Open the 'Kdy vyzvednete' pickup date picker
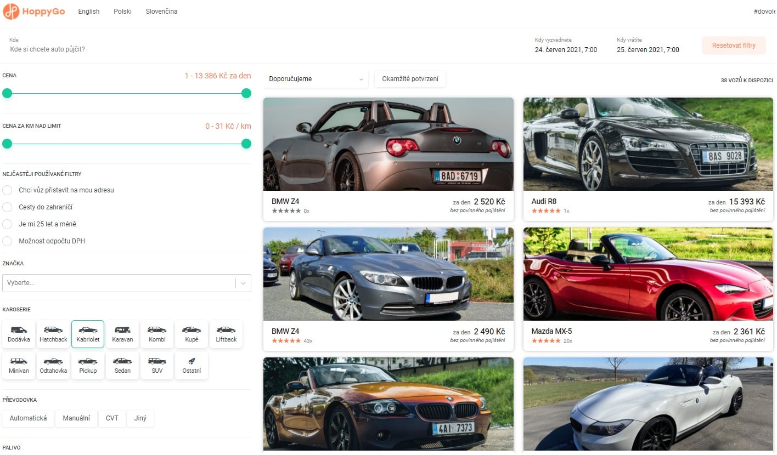The image size is (777, 455). 566,46
